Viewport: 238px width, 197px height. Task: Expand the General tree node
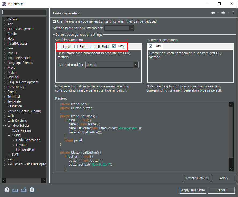pyautogui.click(x=5, y=19)
